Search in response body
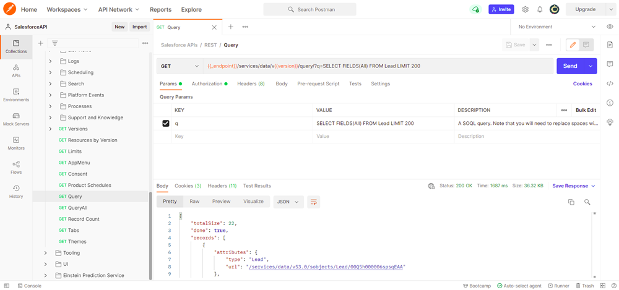Image resolution: width=619 pixels, height=290 pixels. pos(587,202)
